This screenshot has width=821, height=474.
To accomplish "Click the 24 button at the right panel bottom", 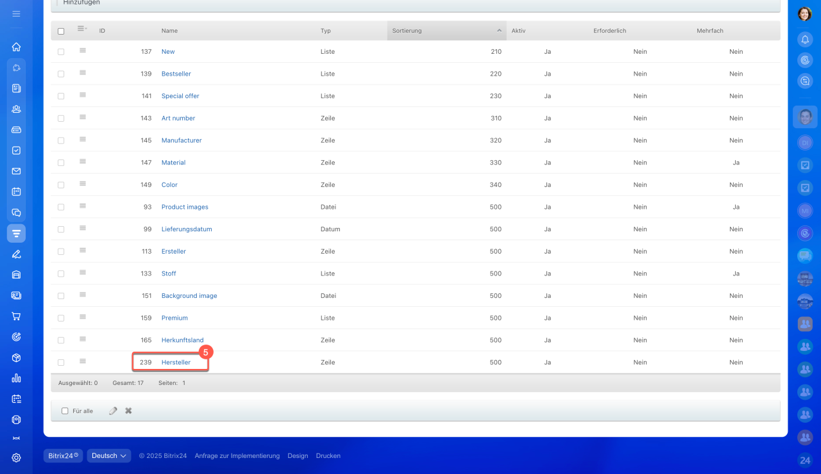I will coord(805,460).
